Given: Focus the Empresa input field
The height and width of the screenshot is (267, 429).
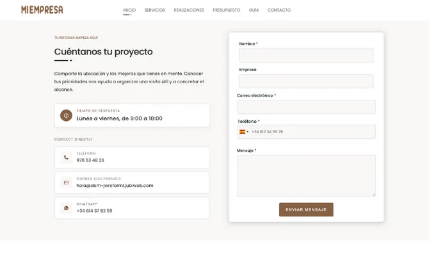Looking at the screenshot, I should [307, 81].
